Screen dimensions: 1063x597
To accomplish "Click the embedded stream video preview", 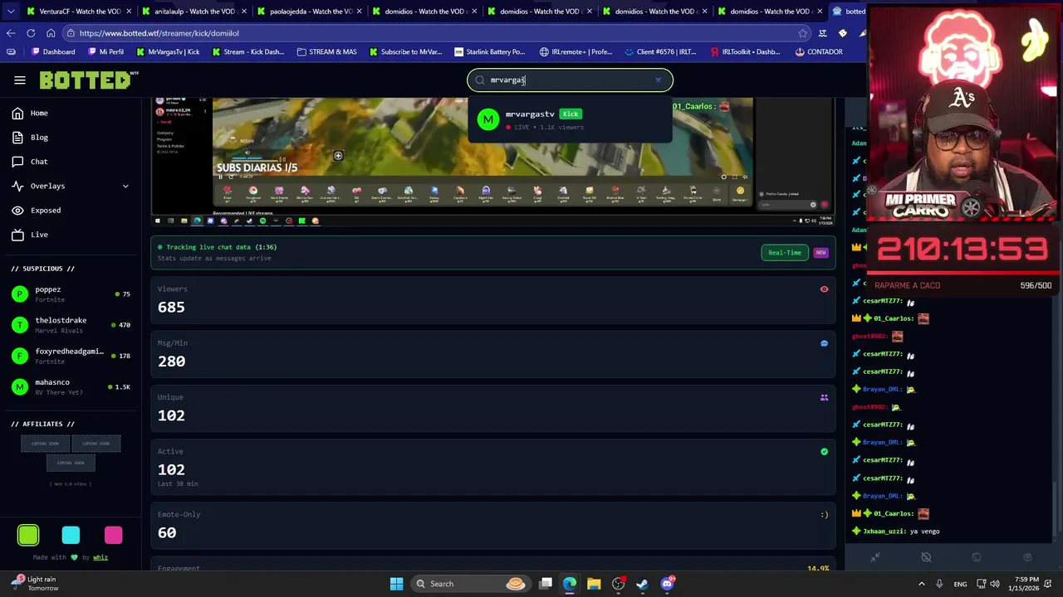I will [x=493, y=162].
